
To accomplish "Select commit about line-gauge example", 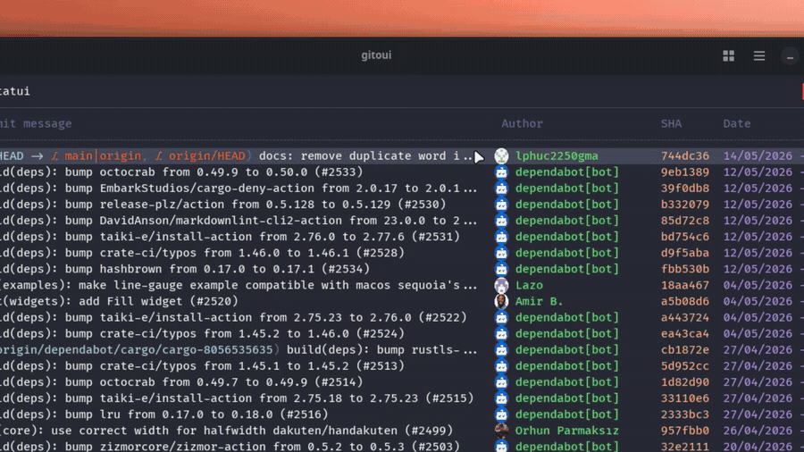I will [x=239, y=285].
